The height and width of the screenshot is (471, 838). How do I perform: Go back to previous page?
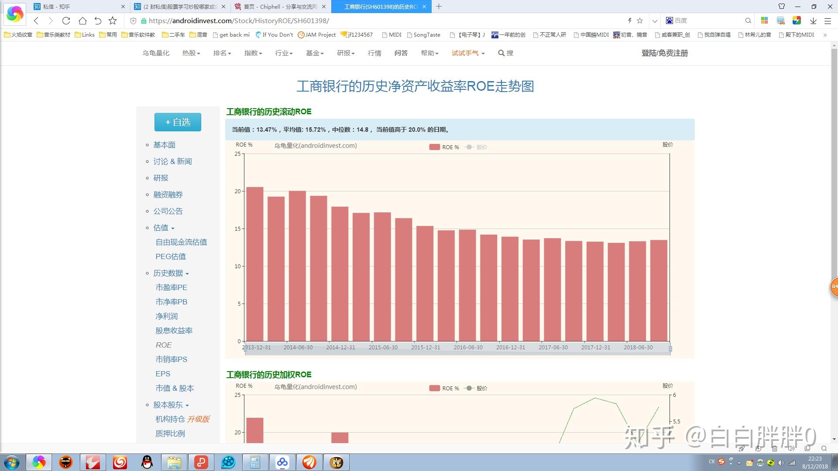pyautogui.click(x=36, y=20)
